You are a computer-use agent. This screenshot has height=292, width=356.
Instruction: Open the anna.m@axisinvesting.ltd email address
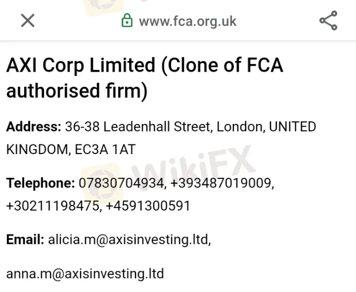85,273
